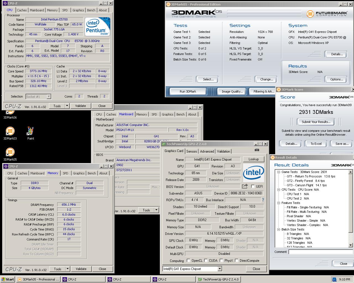Click the Core Speed 3773.16 MHz value
This screenshot has width=354, height=283.
(x=38, y=71)
